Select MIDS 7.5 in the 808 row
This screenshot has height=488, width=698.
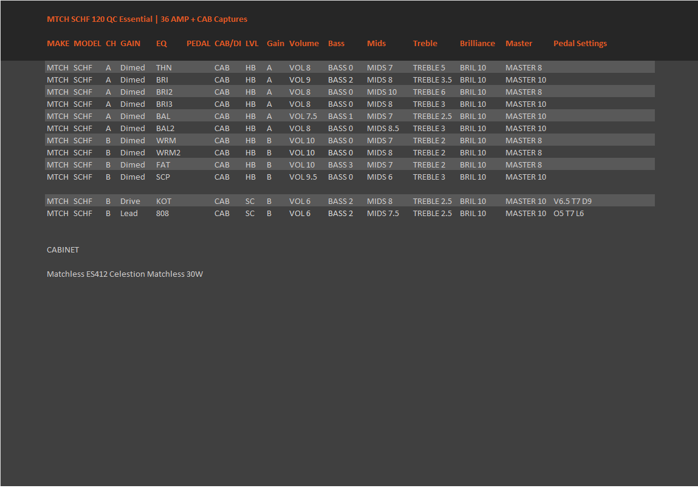point(383,214)
